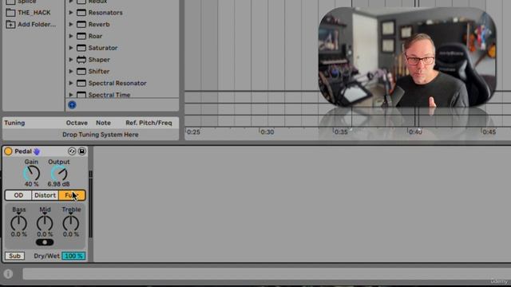Click the Output knob

click(59, 174)
